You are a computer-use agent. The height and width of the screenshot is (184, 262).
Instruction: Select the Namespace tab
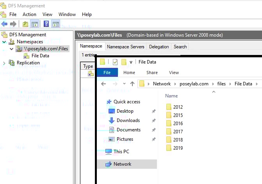pyautogui.click(x=91, y=46)
